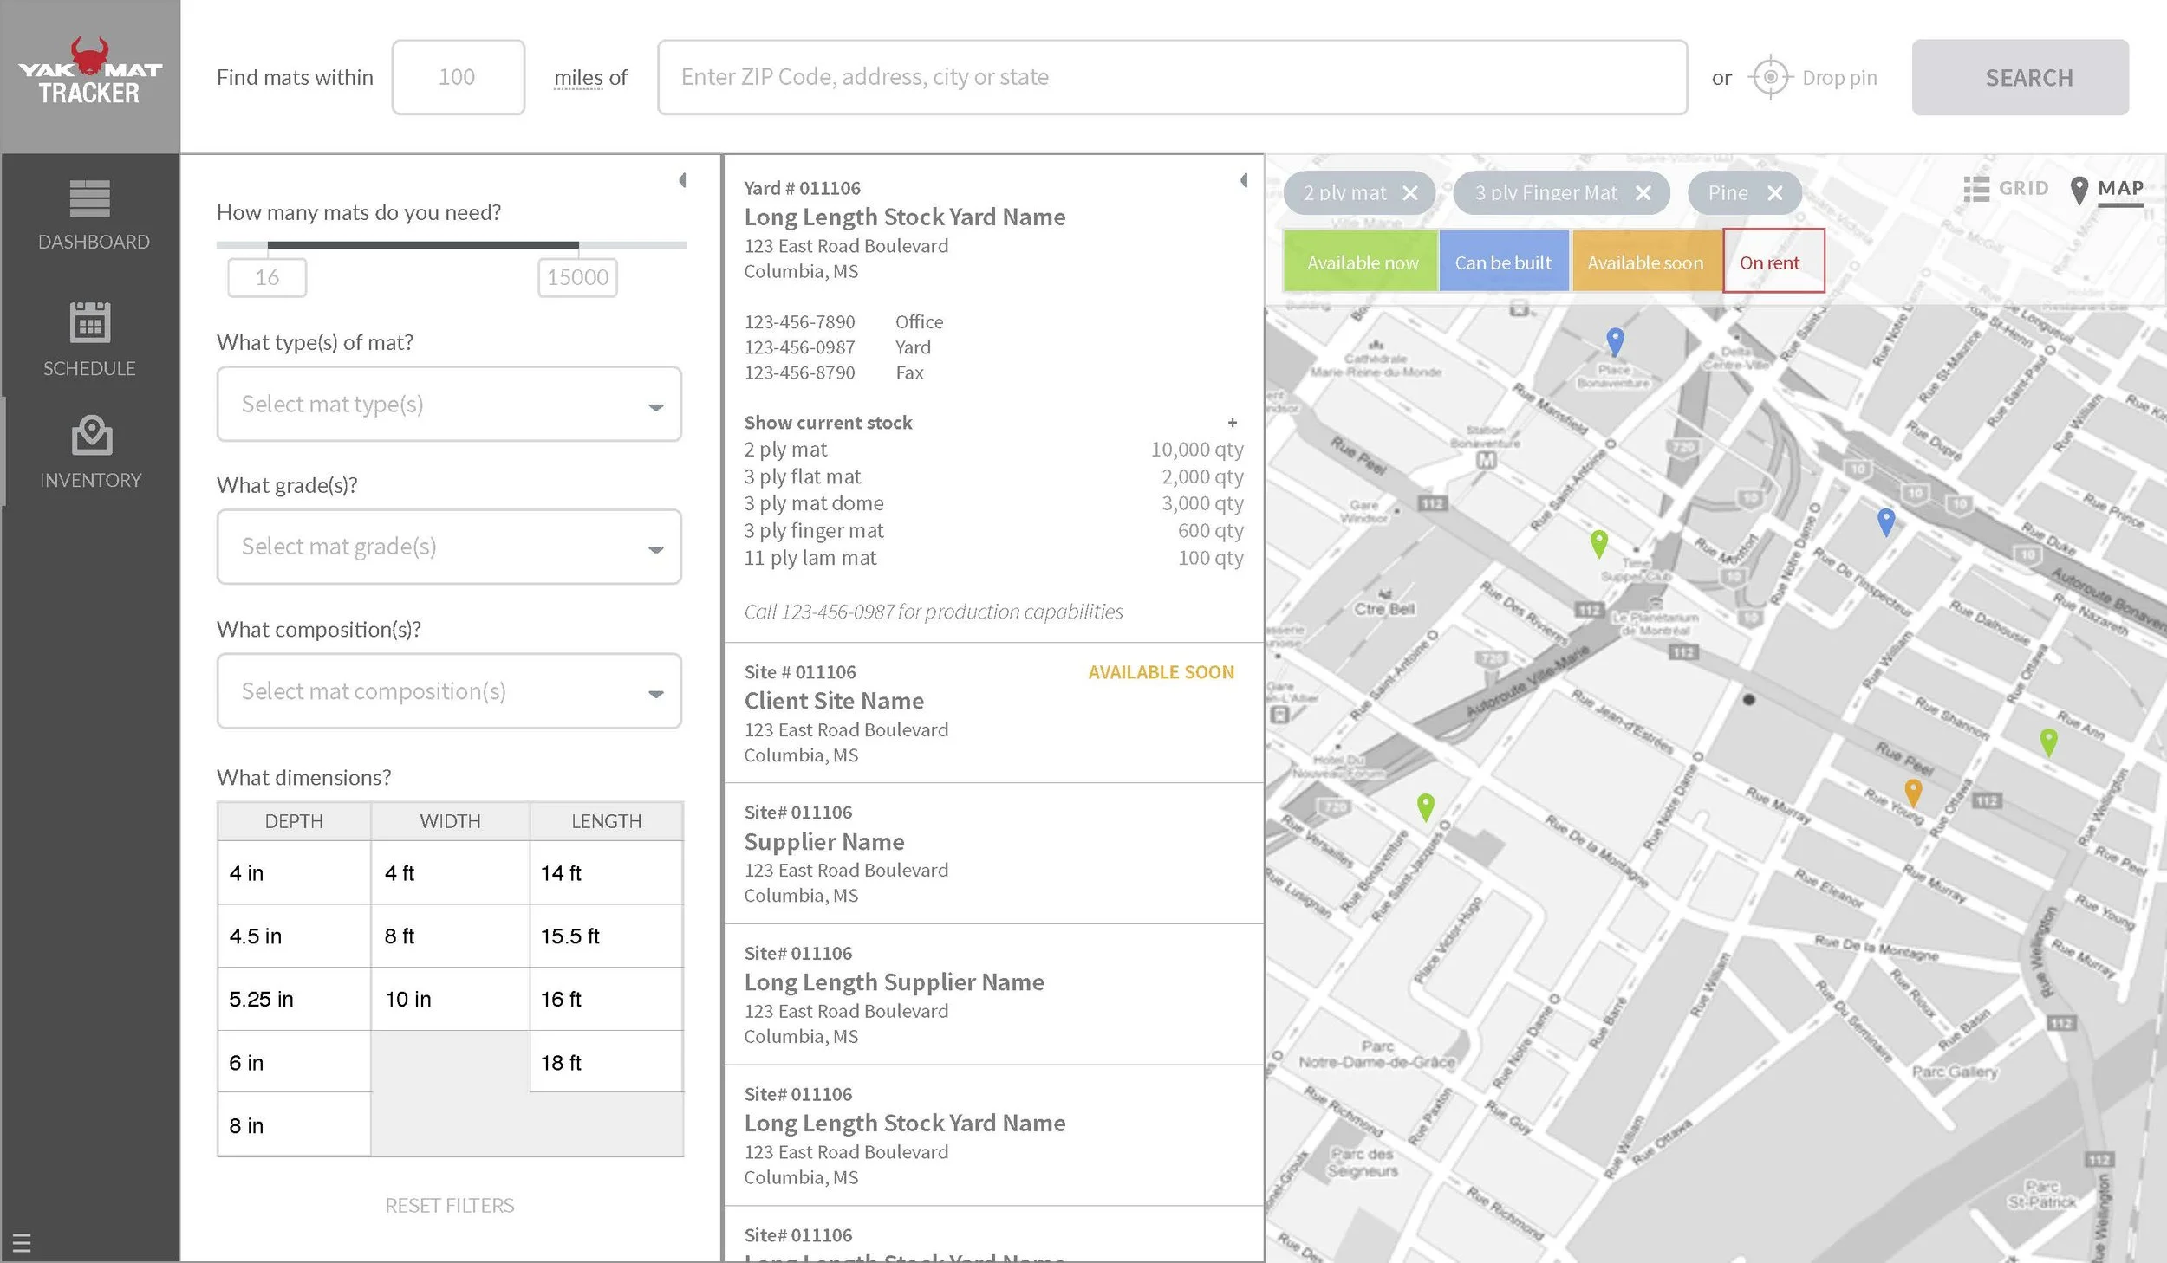Open the hamburger menu at bottom left
The height and width of the screenshot is (1263, 2167).
point(22,1241)
